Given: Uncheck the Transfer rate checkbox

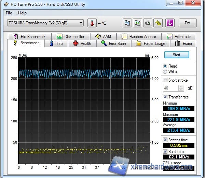Looking at the screenshot, I should 165,97.
